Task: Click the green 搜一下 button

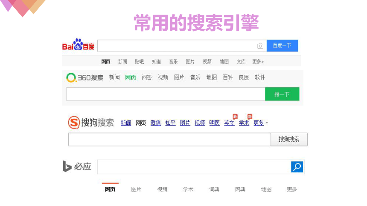Action: pos(282,94)
